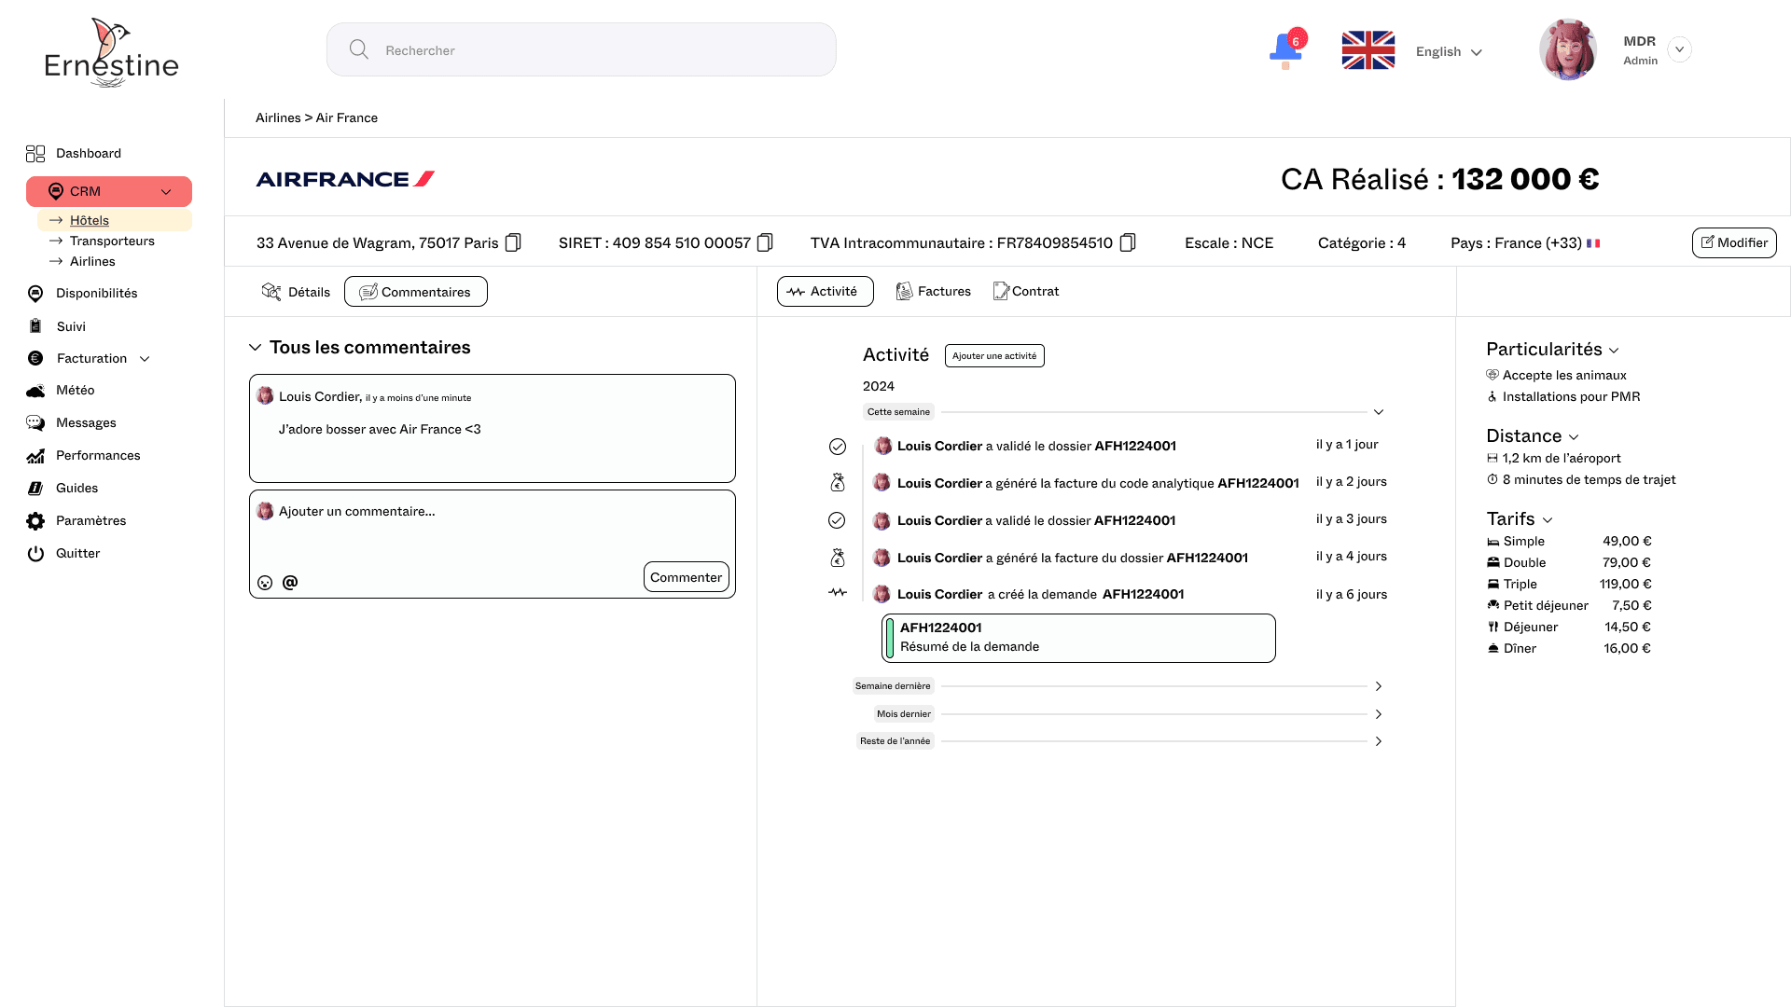The height and width of the screenshot is (1007, 1791).
Task: Switch to the Factures tab
Action: (x=933, y=291)
